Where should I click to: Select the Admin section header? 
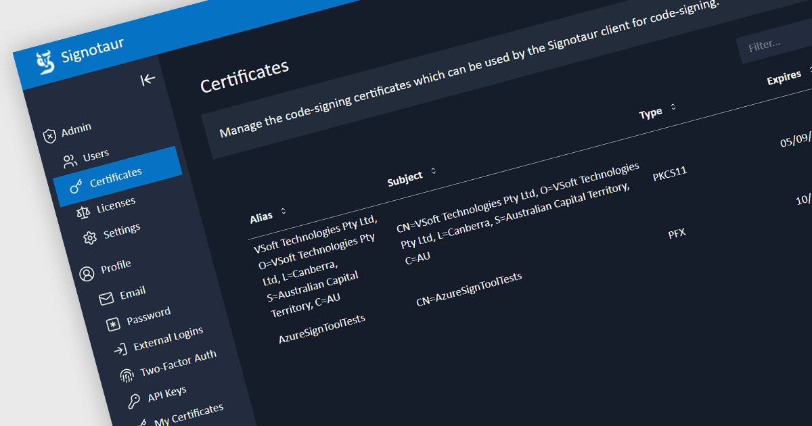[x=76, y=130]
